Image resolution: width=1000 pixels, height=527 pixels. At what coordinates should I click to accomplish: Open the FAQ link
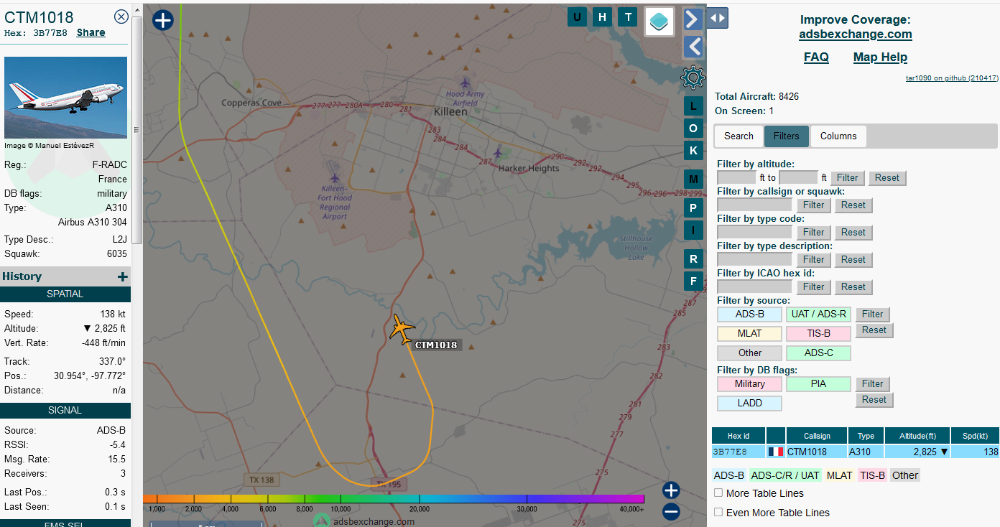(816, 57)
